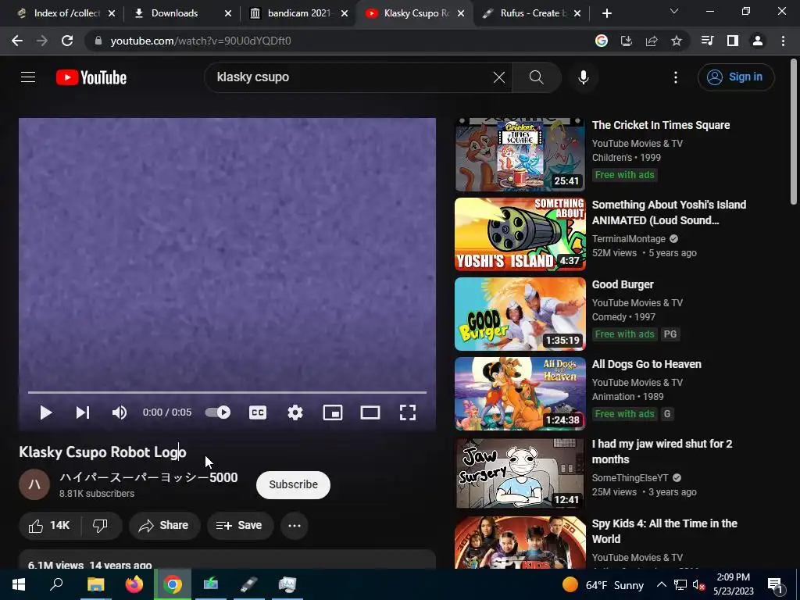Open media controls in Chrome toolbar
Viewport: 800px width, 600px height.
pos(708,41)
